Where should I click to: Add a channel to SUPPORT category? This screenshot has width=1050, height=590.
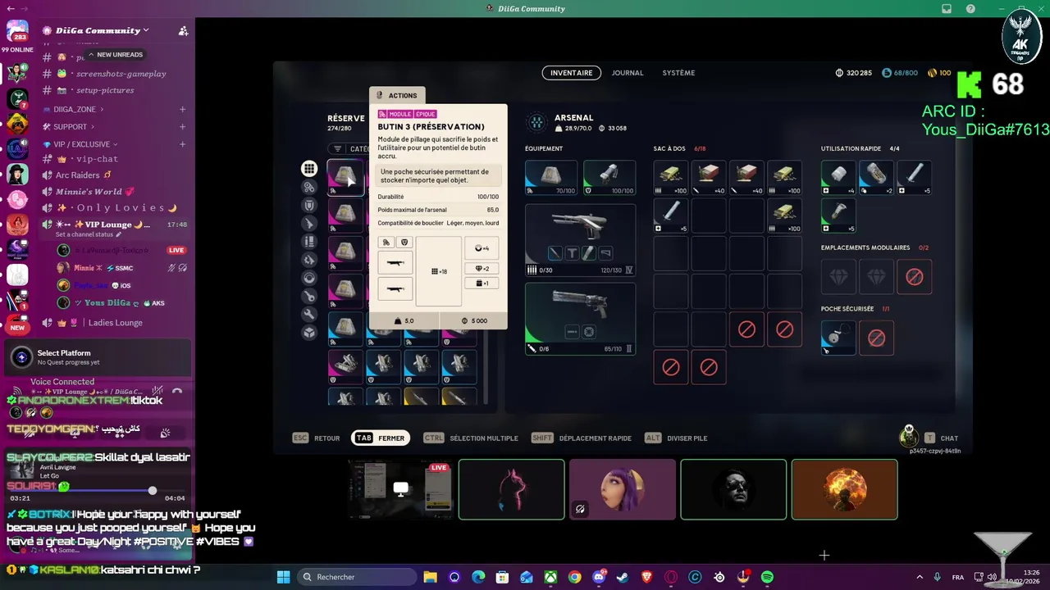pyautogui.click(x=182, y=127)
